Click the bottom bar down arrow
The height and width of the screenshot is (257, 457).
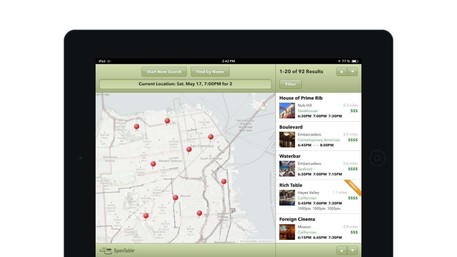pyautogui.click(x=352, y=251)
